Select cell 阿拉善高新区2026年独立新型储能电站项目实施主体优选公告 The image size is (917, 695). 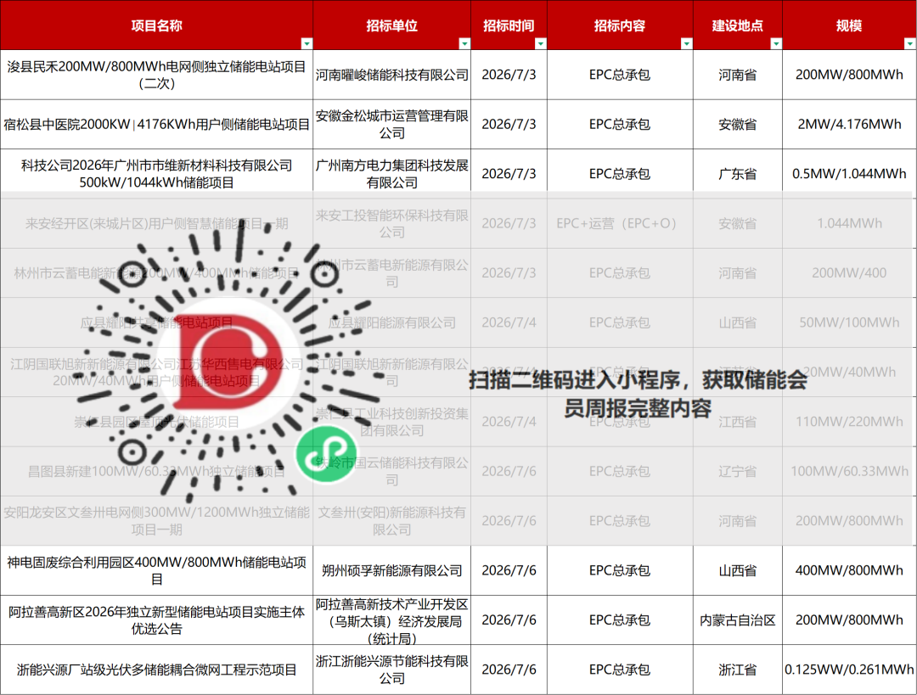tap(157, 620)
